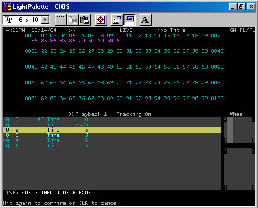
Task: Minimize the LightPalette window
Action: click(x=233, y=7)
